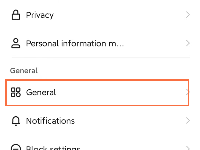Expand Privacy using its right chevron
The height and width of the screenshot is (150, 200).
click(x=188, y=15)
